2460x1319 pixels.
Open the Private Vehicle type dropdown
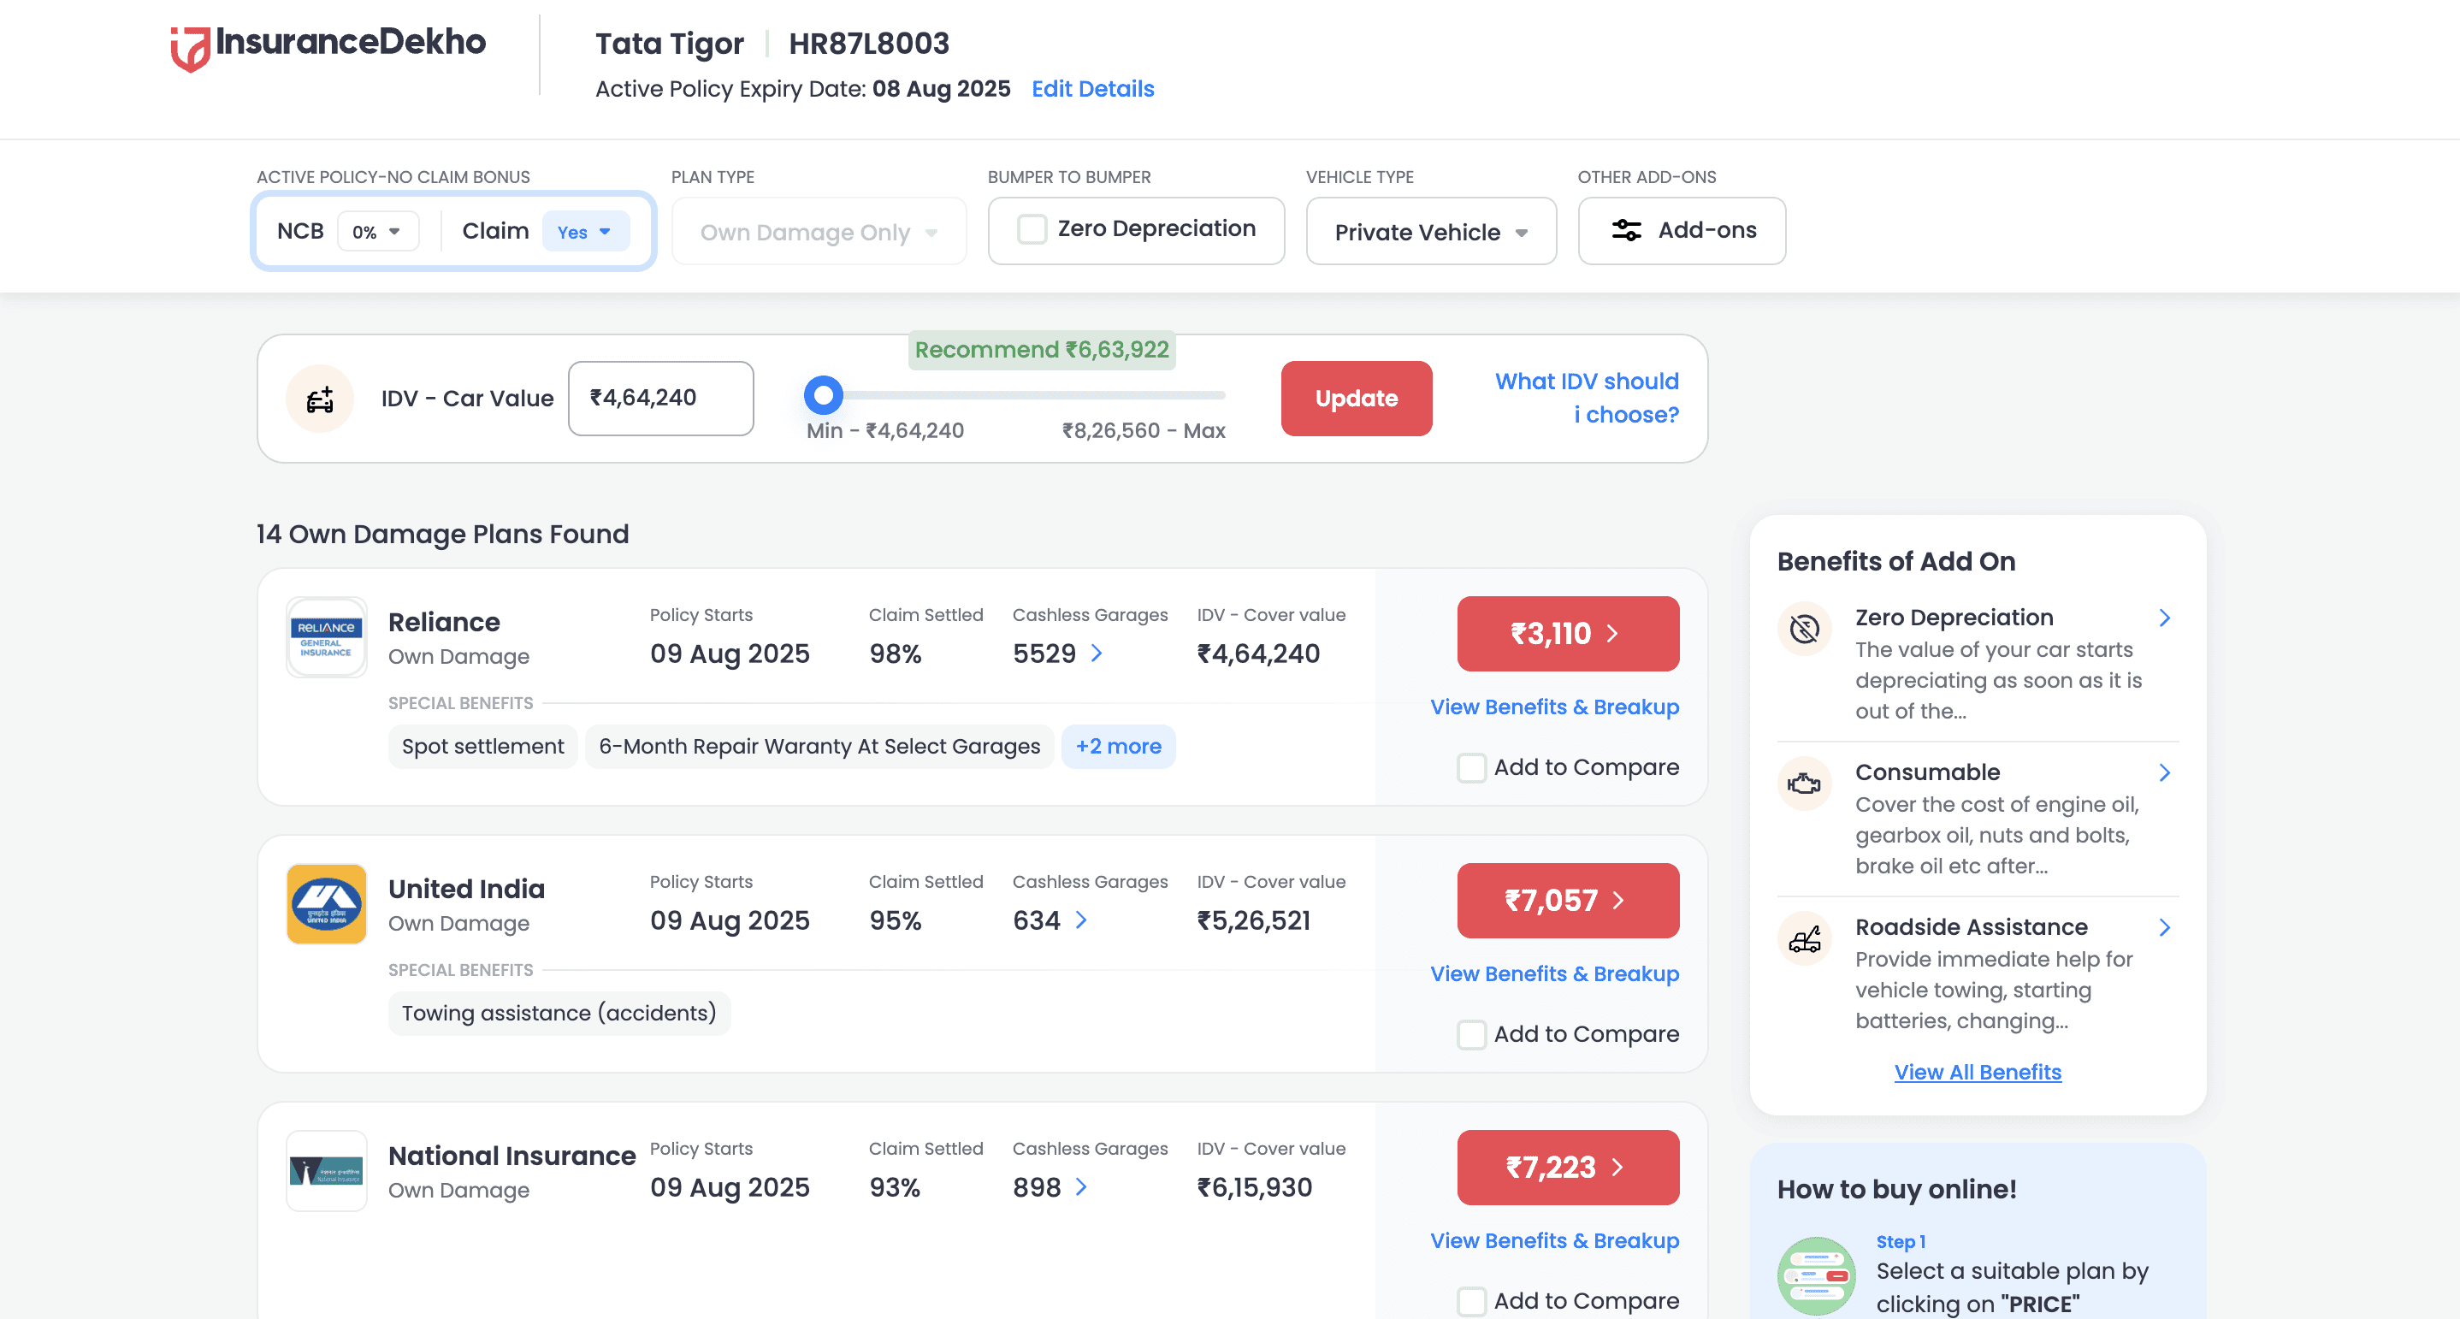pos(1430,232)
